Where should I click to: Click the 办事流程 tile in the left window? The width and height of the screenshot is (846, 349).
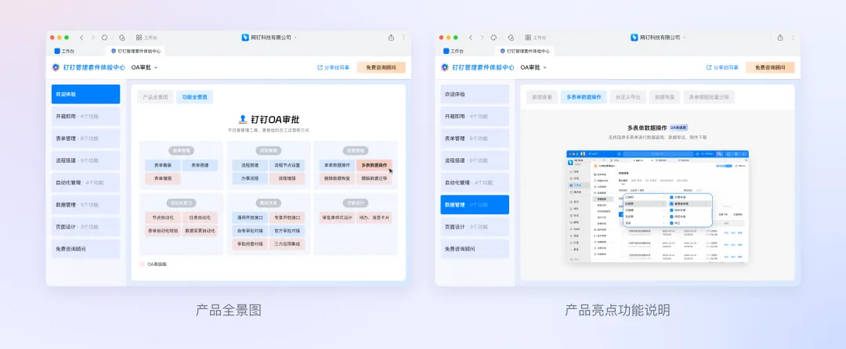coord(250,178)
